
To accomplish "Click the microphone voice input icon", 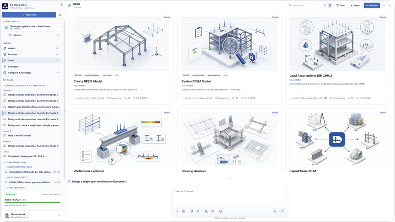I will click(x=275, y=211).
